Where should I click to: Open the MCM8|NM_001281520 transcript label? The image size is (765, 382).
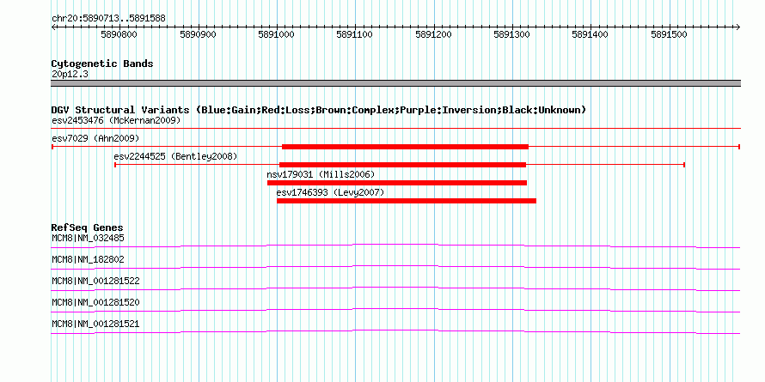click(x=95, y=302)
